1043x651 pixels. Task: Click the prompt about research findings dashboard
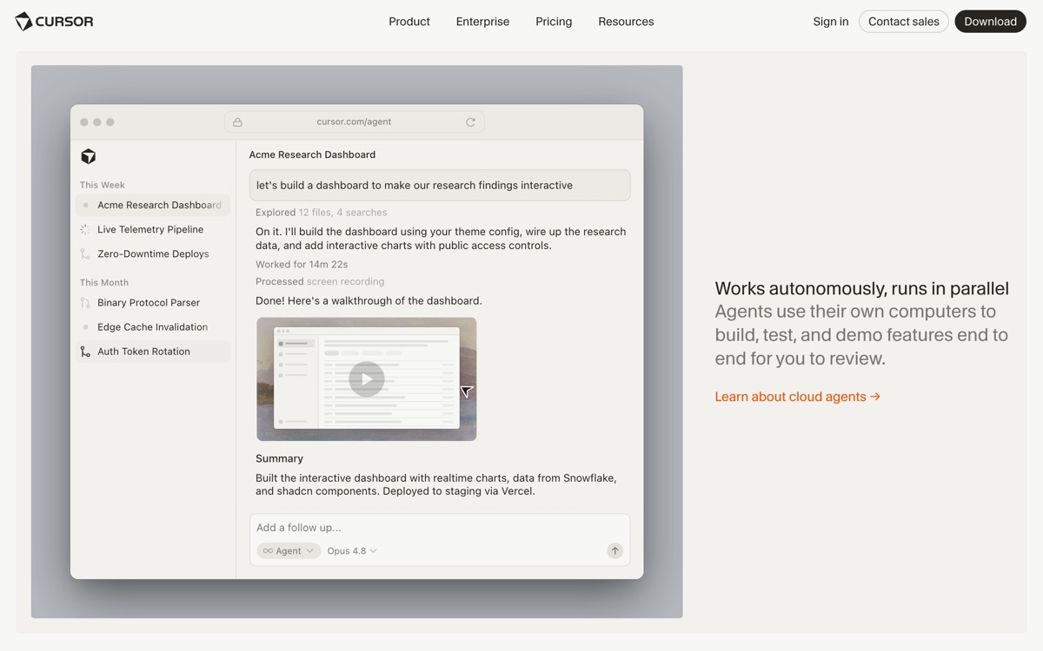[440, 185]
